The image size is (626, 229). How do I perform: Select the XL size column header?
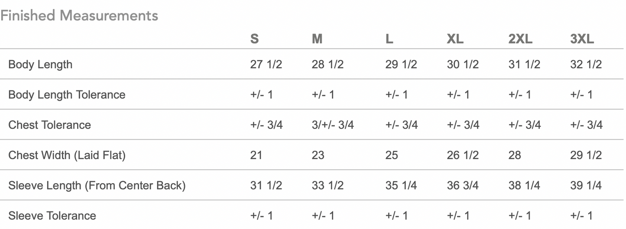tap(455, 39)
